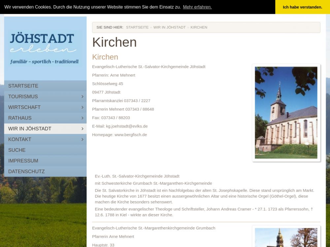Click the Startseite breadcrumb link
This screenshot has width=330, height=247.
coord(137,27)
